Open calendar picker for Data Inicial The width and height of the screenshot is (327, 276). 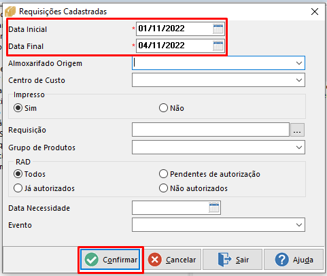218,29
